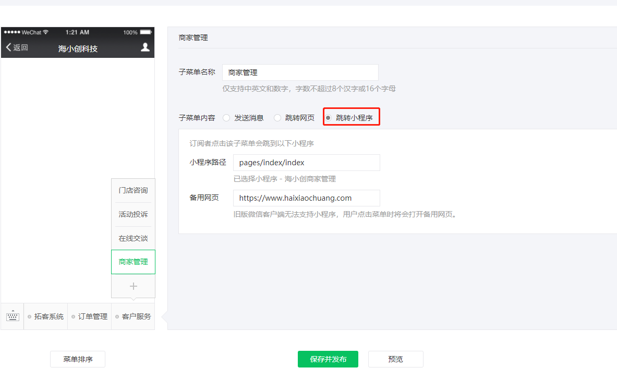Select the 在线交谈 submenu item

(x=133, y=238)
